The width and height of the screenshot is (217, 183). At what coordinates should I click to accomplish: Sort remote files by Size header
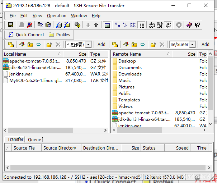coord(185,54)
